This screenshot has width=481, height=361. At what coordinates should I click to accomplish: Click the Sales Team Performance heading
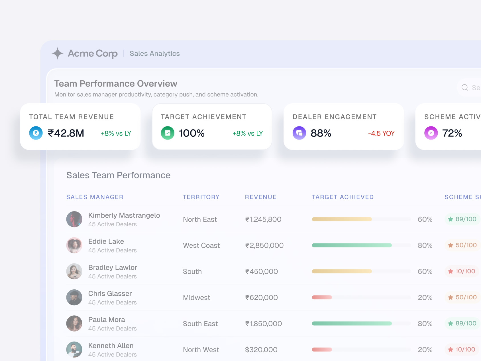pyautogui.click(x=119, y=175)
